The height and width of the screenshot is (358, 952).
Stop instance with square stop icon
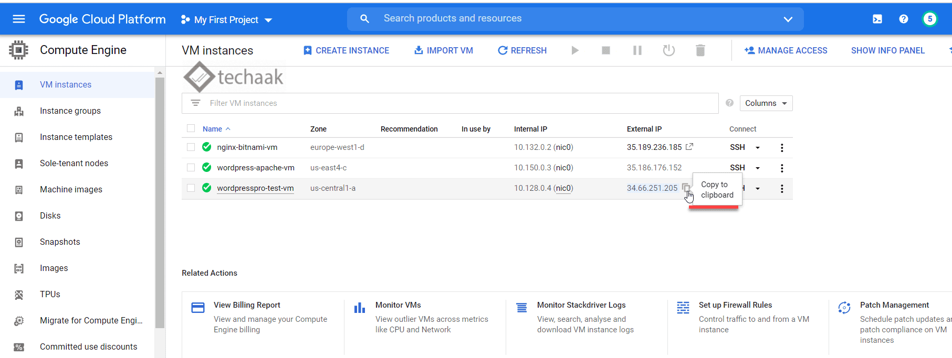[606, 50]
